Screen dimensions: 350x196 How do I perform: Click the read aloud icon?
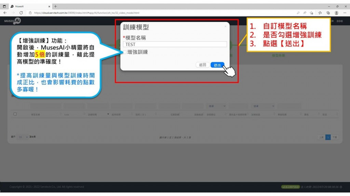[305, 13]
